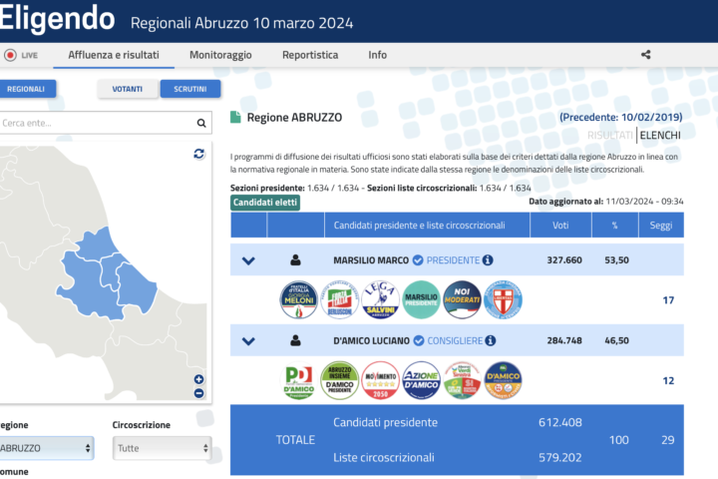Click the Forza Italia Berlusconi logo
Image resolution: width=718 pixels, height=479 pixels.
[x=339, y=299]
